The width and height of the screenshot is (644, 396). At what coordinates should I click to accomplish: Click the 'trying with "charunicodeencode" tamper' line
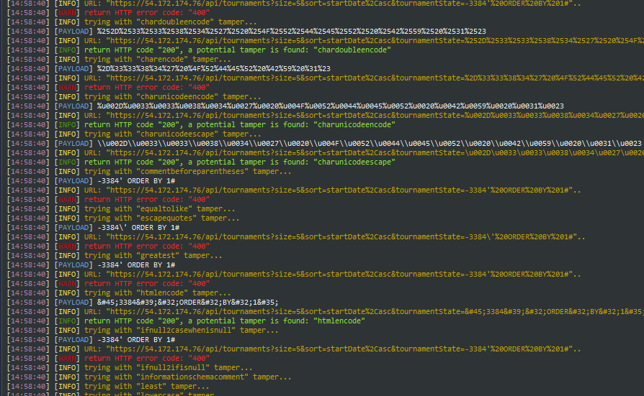[x=134, y=97]
